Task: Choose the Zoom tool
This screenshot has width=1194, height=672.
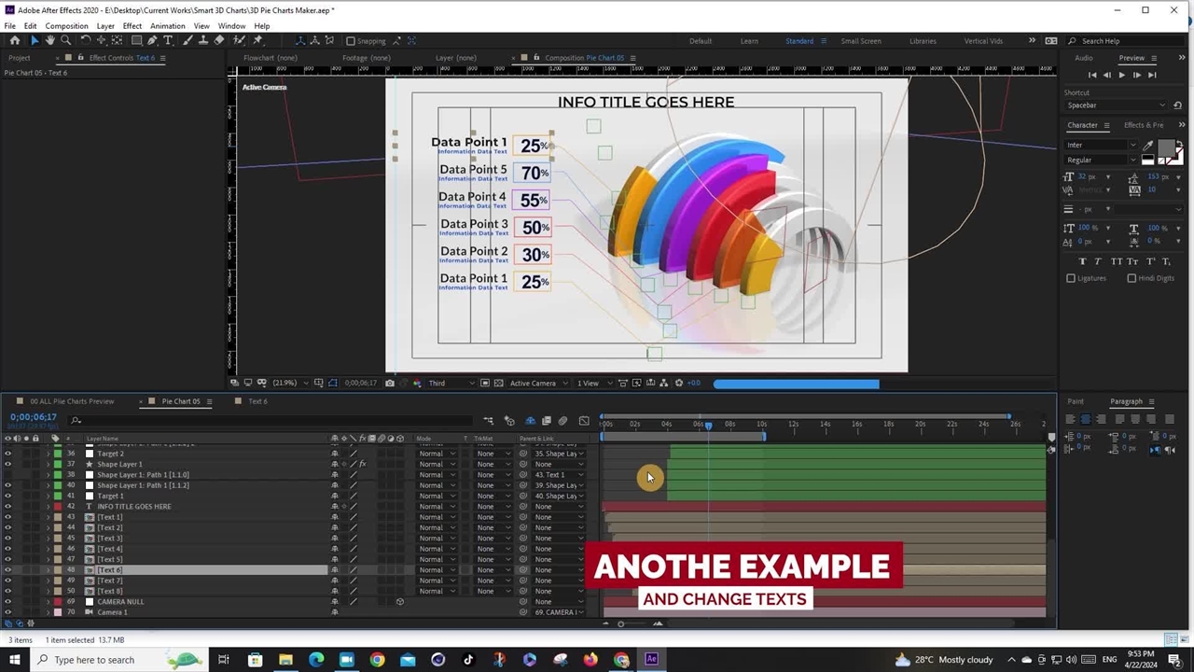Action: coord(65,40)
